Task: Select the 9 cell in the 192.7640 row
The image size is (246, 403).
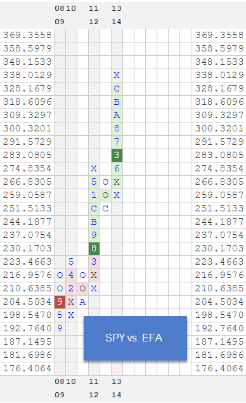Action: point(60,329)
